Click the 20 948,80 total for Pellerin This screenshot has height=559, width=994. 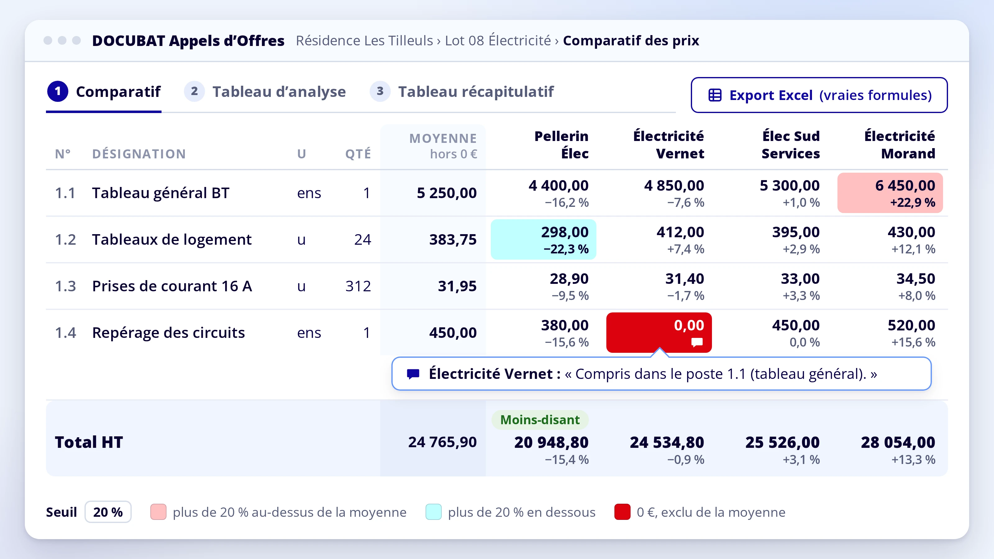(x=551, y=443)
